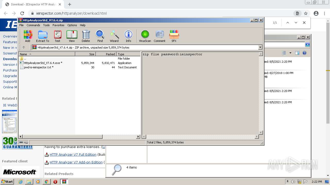Image resolution: width=330 pixels, height=185 pixels.
Task: Expand the archive path dropdown arrow
Action: pyautogui.click(x=260, y=47)
